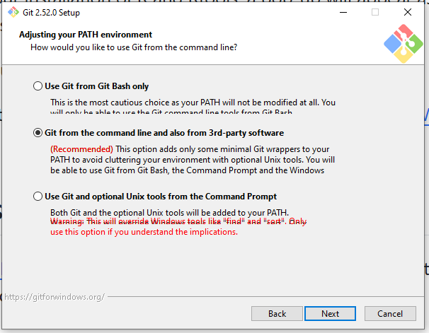429x333 pixels.
Task: Select the 'Use Git from Git Bash only' radio button
Action: click(x=38, y=86)
